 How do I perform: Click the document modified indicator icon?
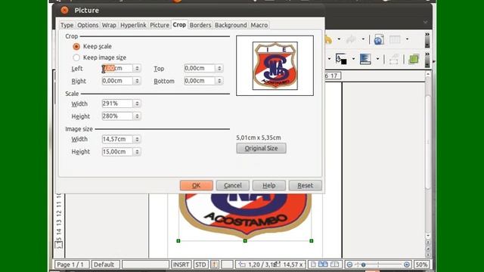[215, 264]
